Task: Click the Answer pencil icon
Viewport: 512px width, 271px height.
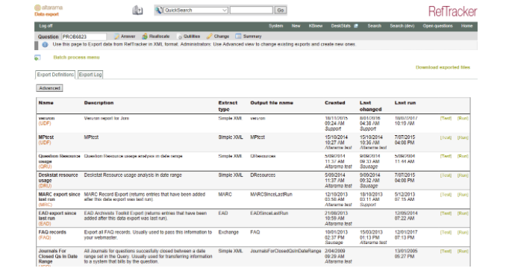Action: point(116,37)
